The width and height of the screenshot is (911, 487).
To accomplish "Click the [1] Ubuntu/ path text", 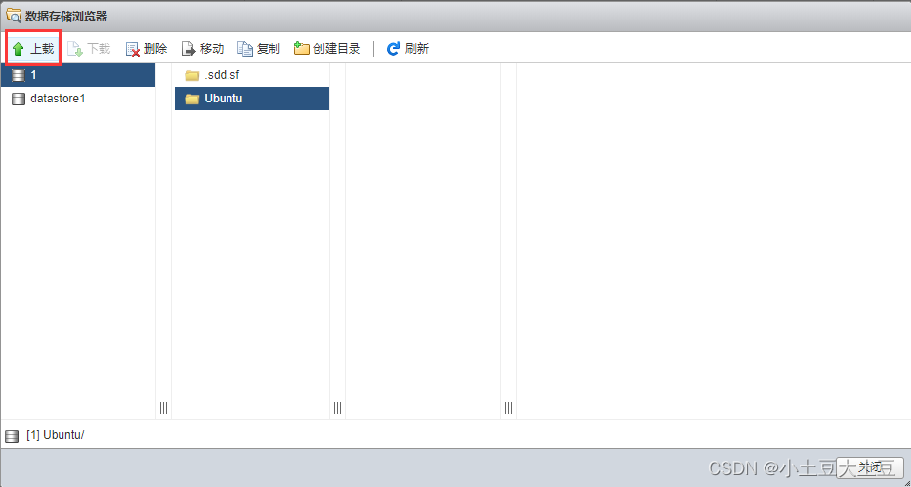I will click(x=56, y=435).
